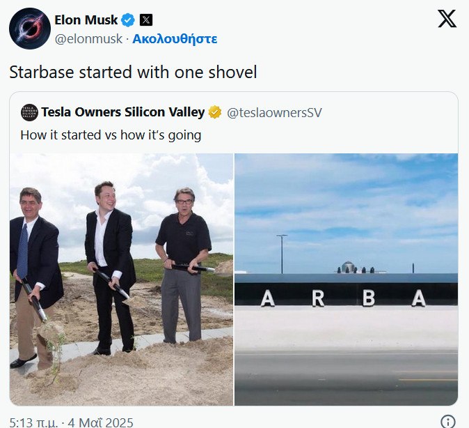Open the info icon at the bottom right
The height and width of the screenshot is (428, 469).
(449, 421)
